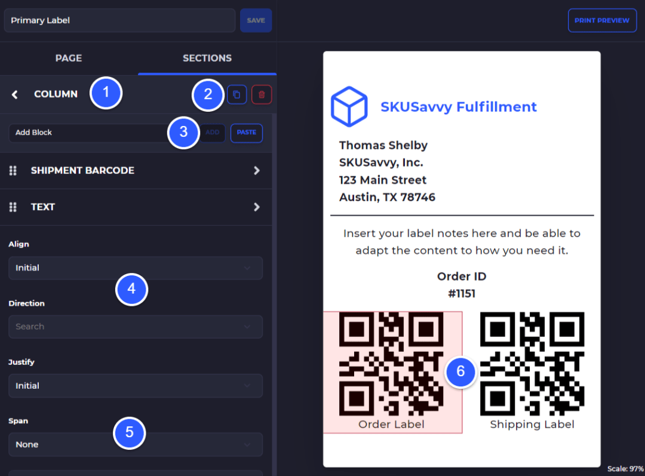
Task: Open Print Preview
Action: pyautogui.click(x=602, y=20)
